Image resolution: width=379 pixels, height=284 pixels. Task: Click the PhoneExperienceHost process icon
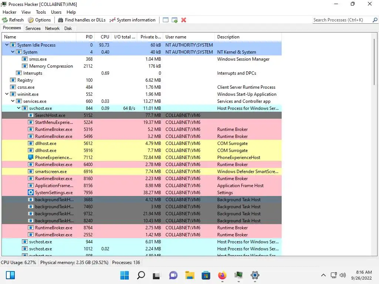point(30,158)
